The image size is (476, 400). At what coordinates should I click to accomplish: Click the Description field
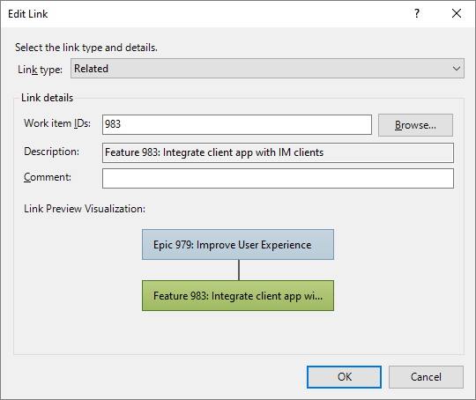click(x=278, y=152)
